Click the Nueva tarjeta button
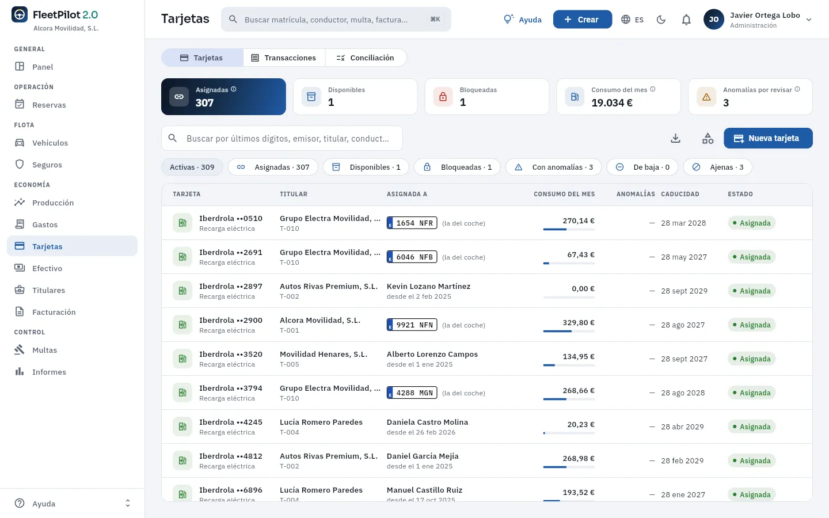 coord(768,138)
